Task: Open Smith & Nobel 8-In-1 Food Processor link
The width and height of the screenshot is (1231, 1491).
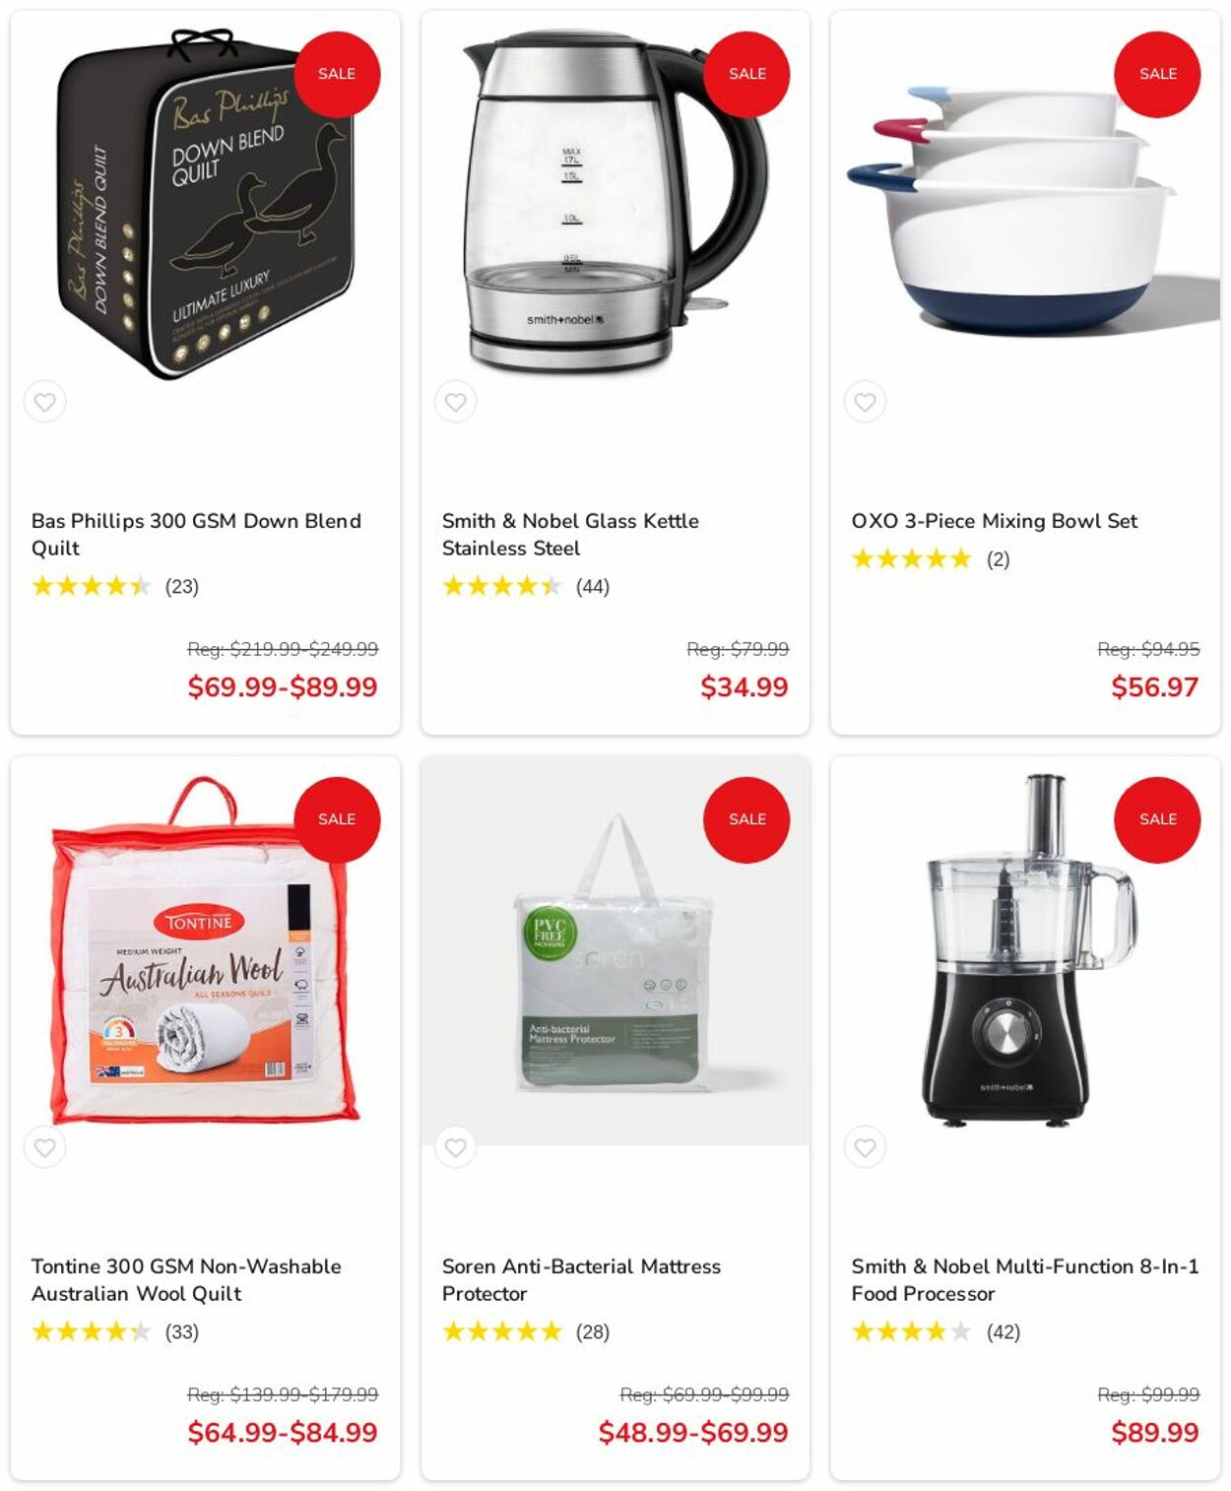Action: coord(1025,1279)
